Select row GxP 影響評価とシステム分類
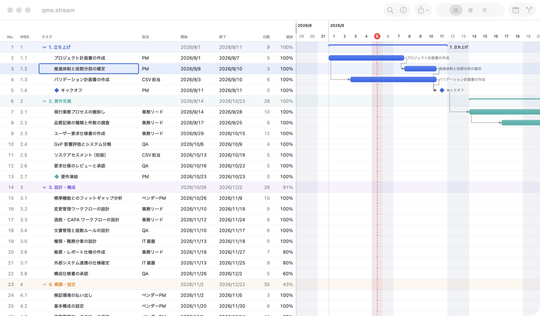540x316 pixels. pyautogui.click(x=148, y=144)
